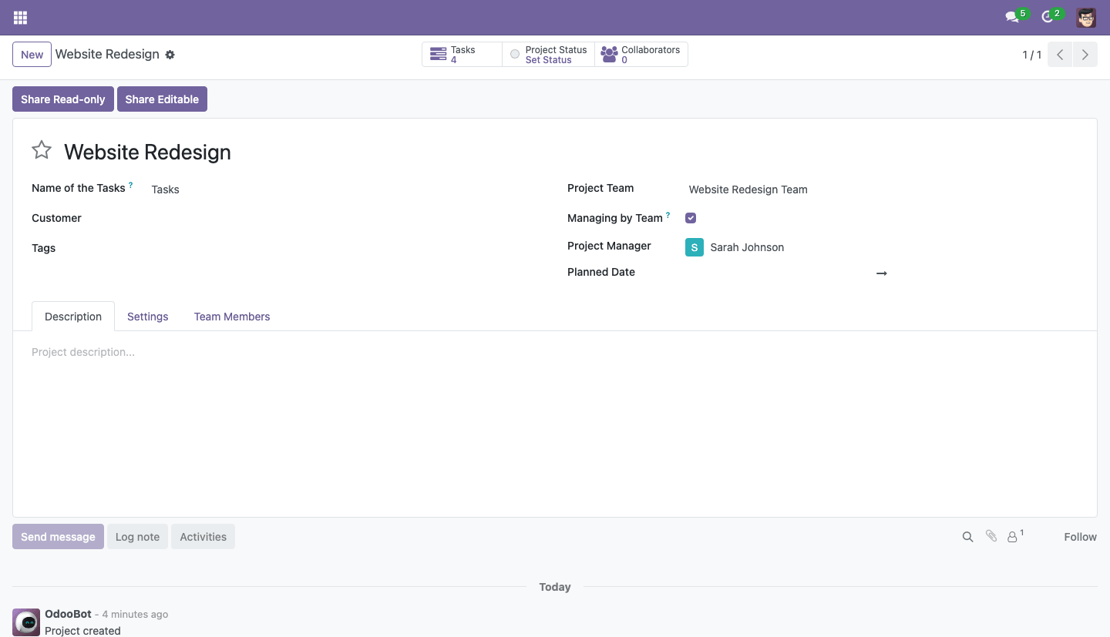Set the Planned Date start field
The width and height of the screenshot is (1110, 637).
(777, 273)
